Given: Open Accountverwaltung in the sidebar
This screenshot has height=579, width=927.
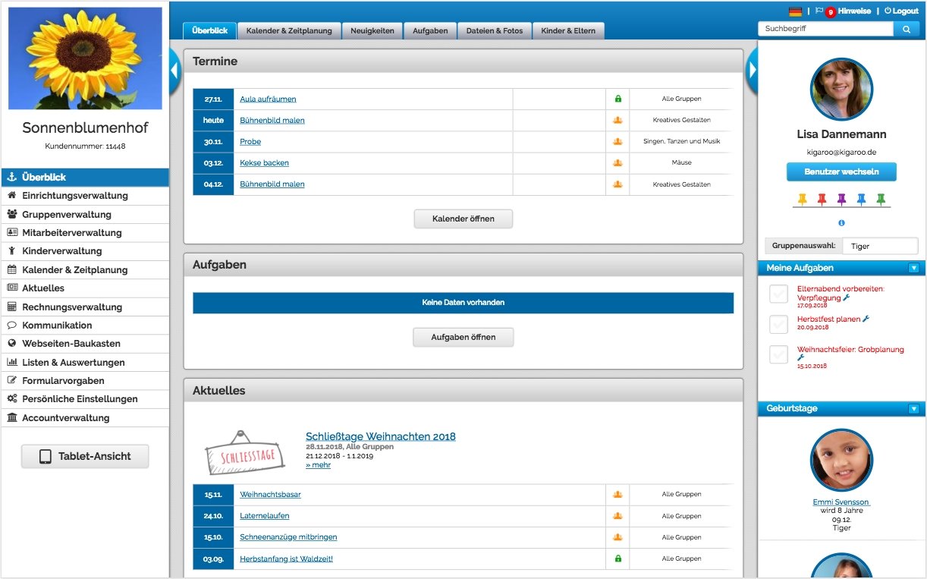Looking at the screenshot, I should [85, 418].
